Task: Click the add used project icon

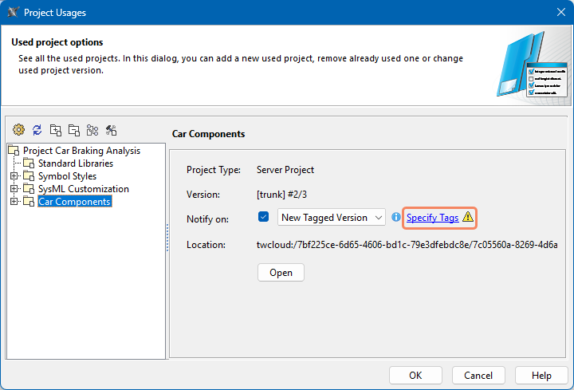Action: click(x=55, y=130)
